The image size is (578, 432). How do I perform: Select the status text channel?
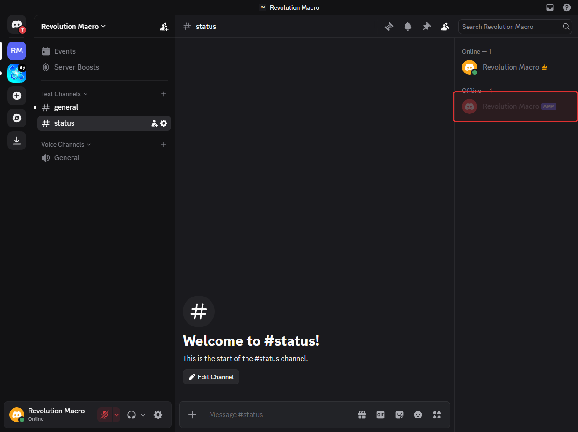[x=104, y=123]
